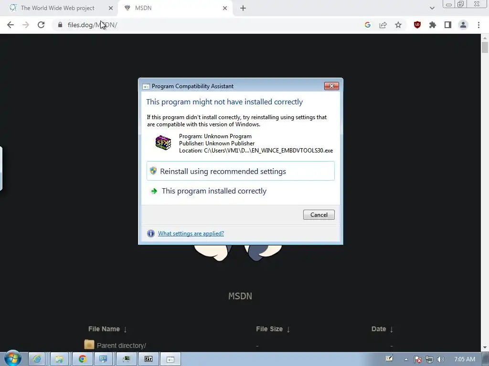489x366 pixels.
Task: Open a new tab with plus button
Action: [243, 8]
